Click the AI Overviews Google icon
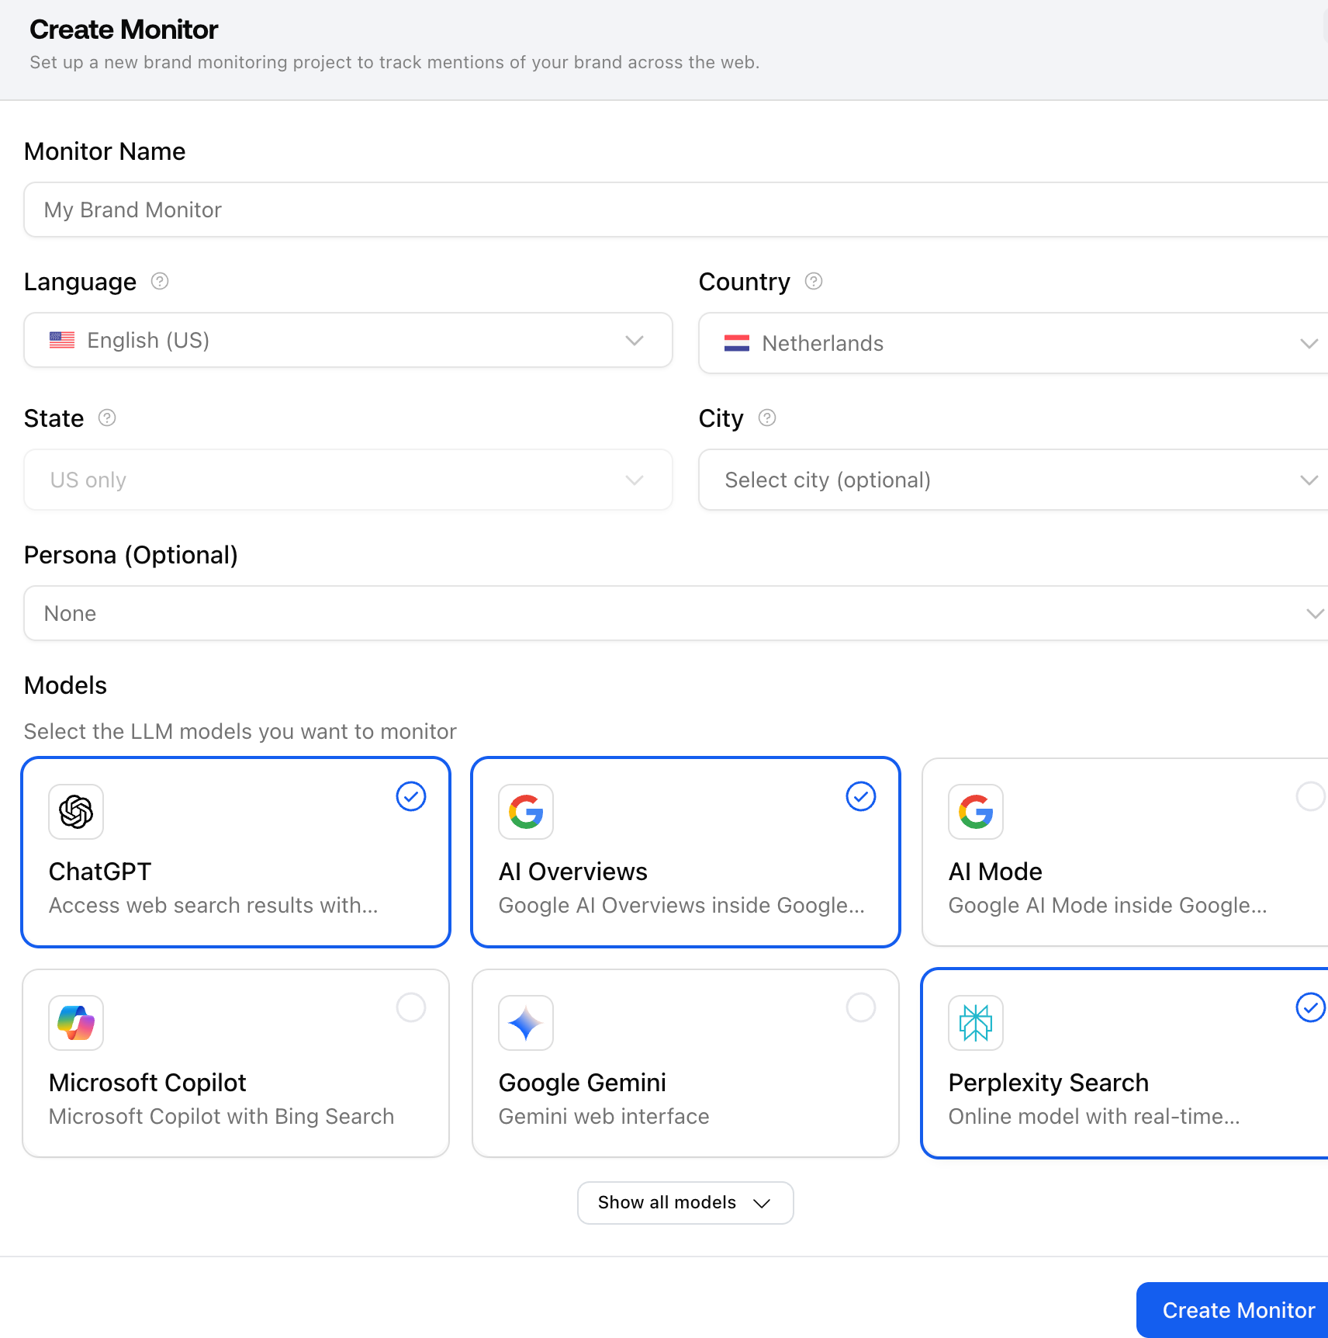 tap(526, 812)
